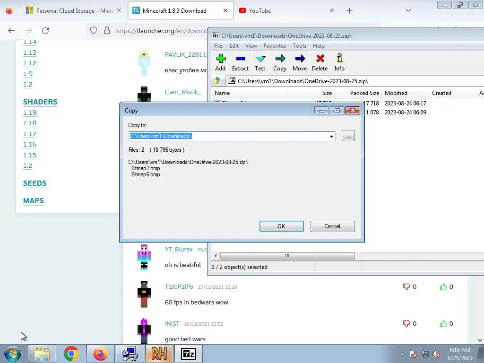Open the 7-Zip Help menu
484x363 pixels.
point(319,46)
